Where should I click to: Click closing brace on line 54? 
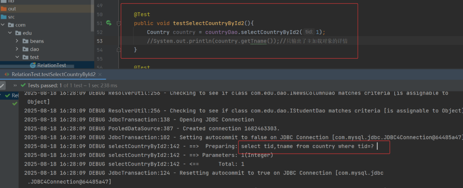135,50
